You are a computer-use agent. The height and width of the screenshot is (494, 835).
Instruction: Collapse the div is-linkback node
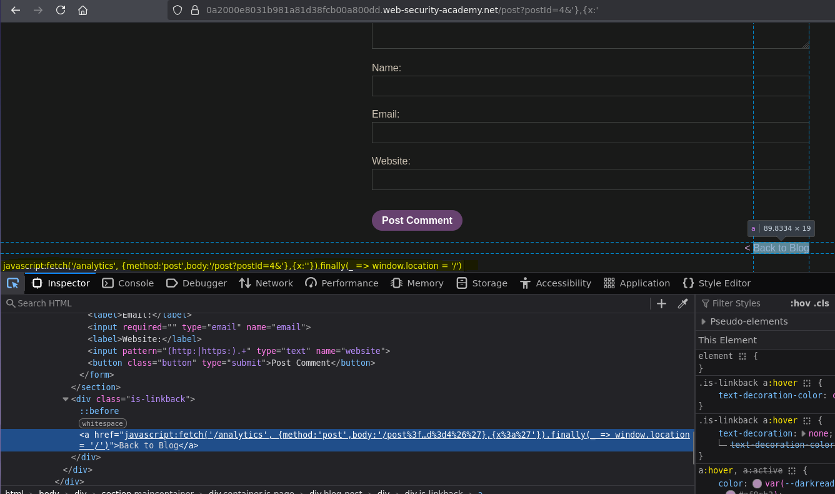(x=66, y=399)
